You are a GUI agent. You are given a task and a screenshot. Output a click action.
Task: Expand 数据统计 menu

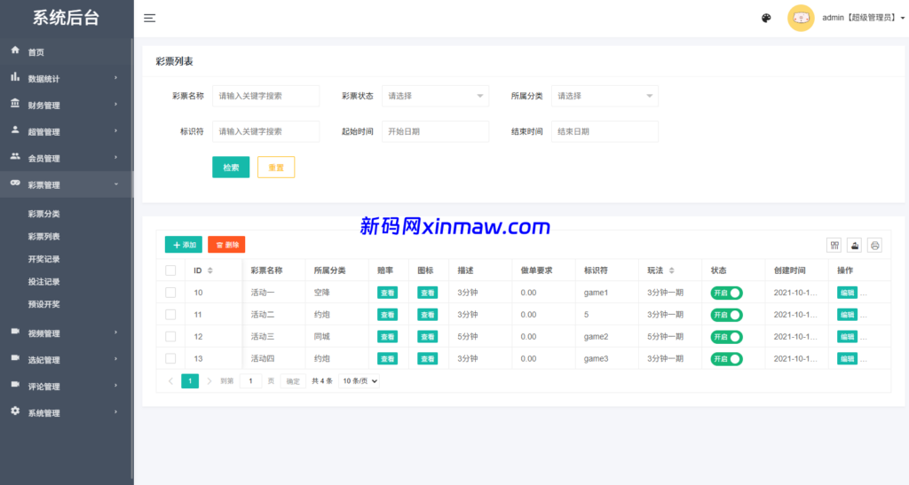pyautogui.click(x=67, y=78)
